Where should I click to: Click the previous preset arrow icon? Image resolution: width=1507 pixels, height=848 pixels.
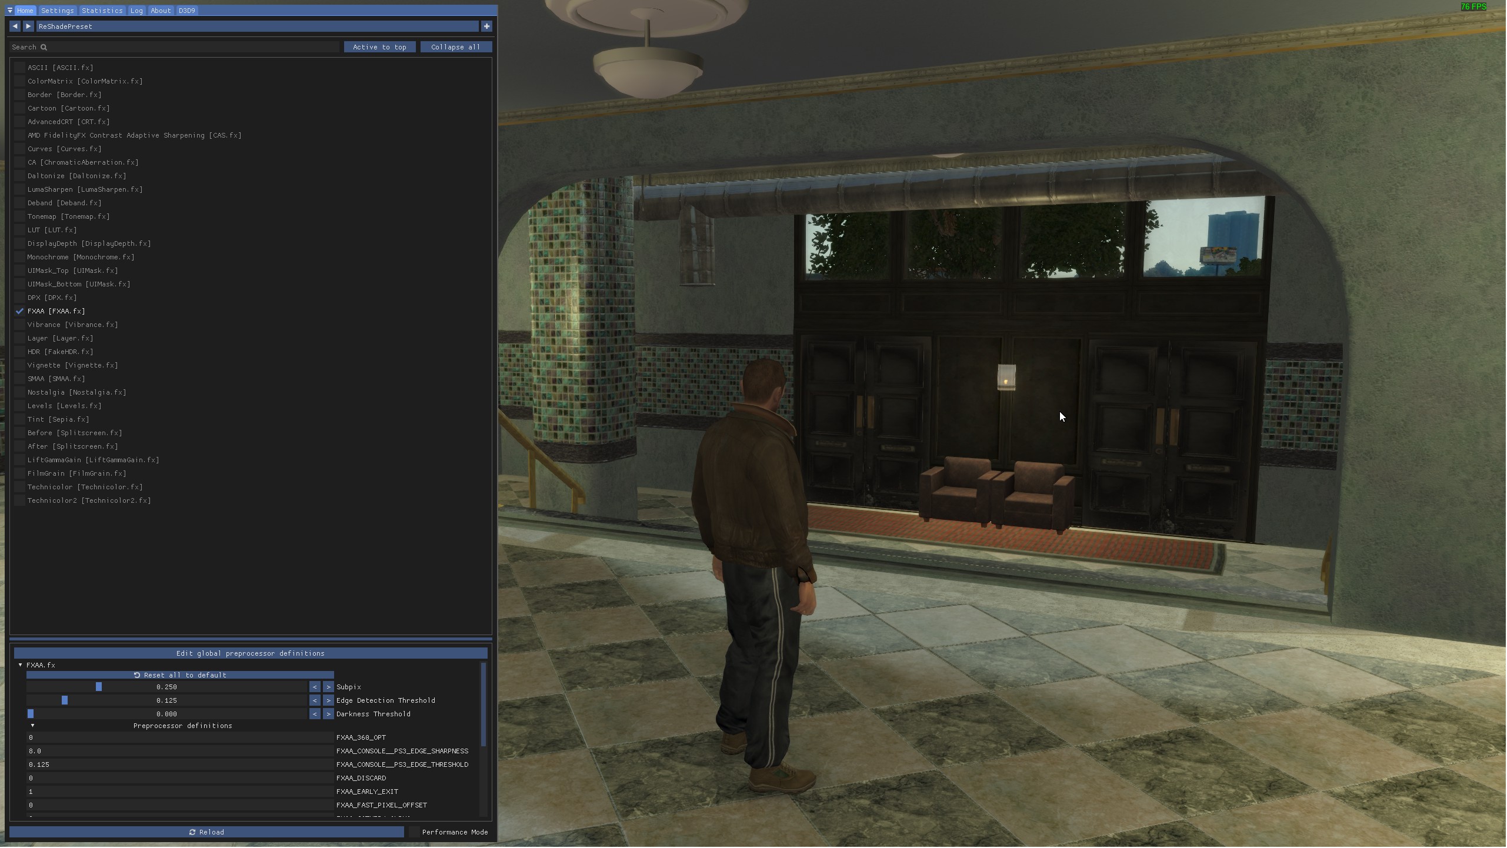[15, 26]
